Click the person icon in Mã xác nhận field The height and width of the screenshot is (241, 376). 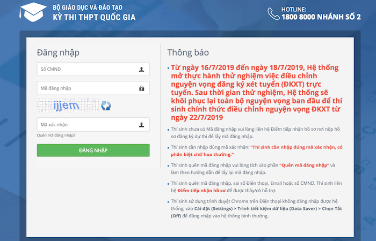coord(141,125)
